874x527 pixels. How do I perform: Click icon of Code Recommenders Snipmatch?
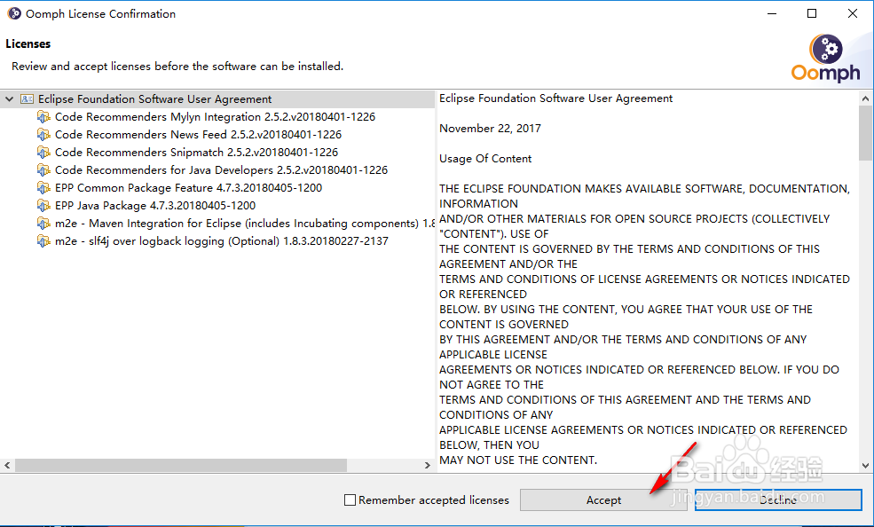coord(43,152)
